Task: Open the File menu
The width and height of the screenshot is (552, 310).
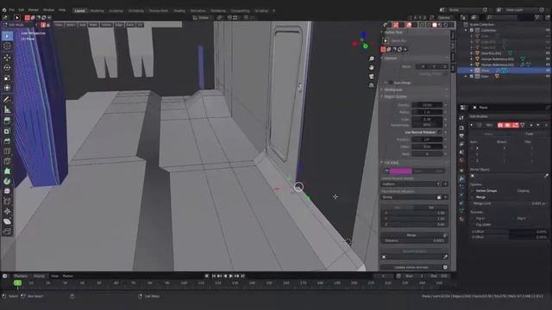Action: (12, 10)
